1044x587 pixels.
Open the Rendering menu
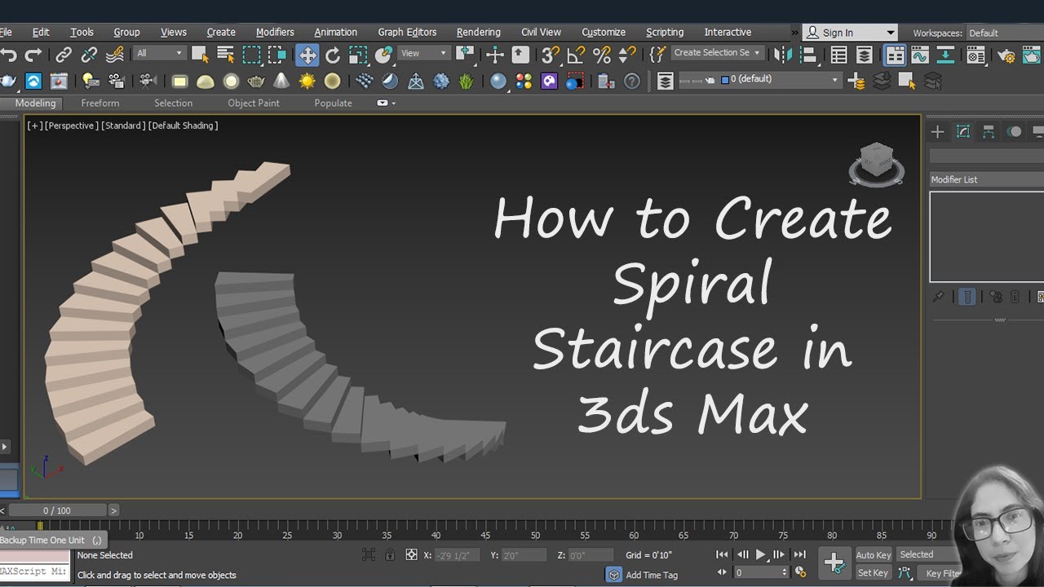pyautogui.click(x=479, y=32)
